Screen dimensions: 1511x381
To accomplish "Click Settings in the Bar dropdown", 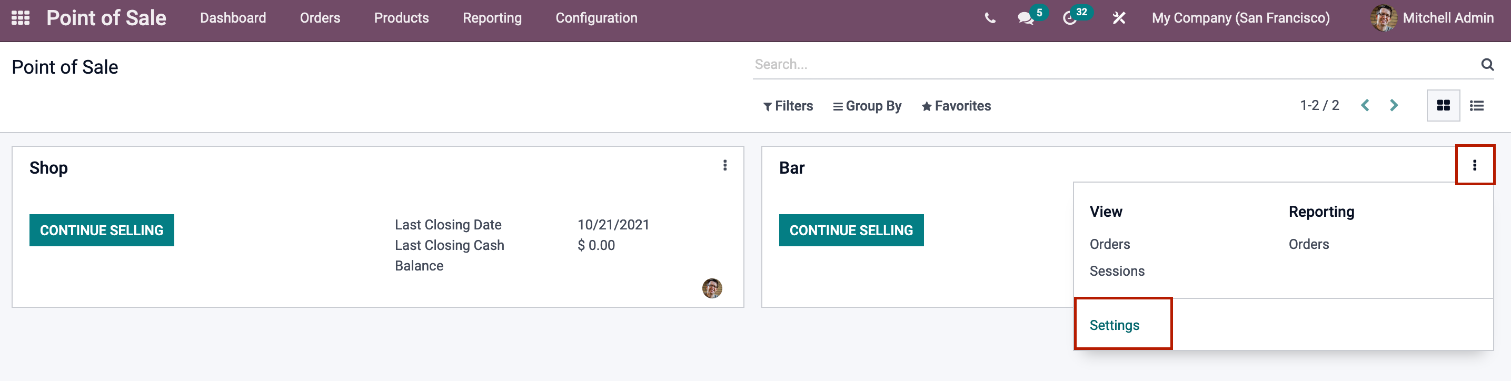I will coord(1114,325).
